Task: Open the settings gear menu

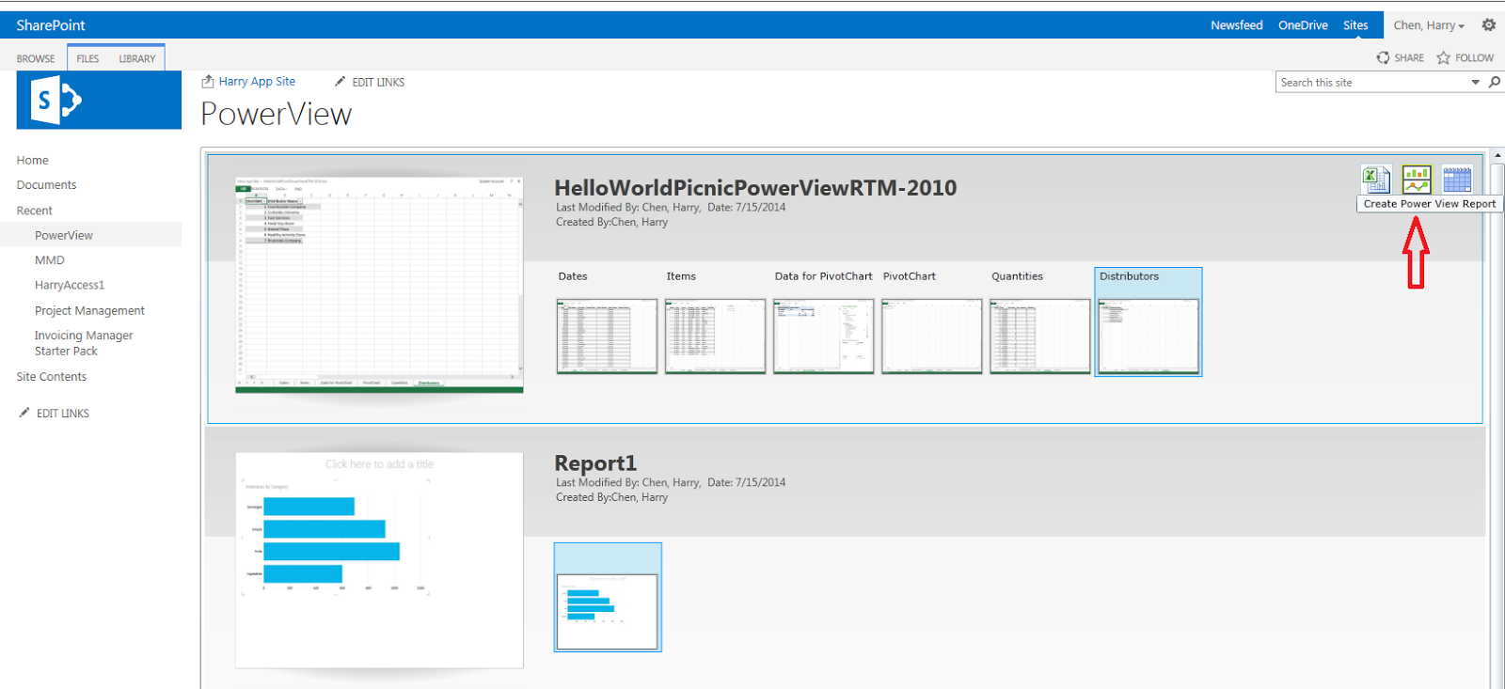Action: pos(1488,25)
